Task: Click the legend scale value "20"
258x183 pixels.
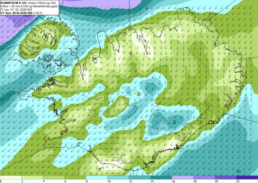Action: [x=216, y=181]
